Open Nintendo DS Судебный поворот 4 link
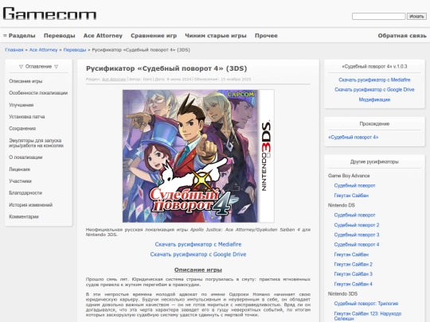430x322 pixels. click(357, 245)
